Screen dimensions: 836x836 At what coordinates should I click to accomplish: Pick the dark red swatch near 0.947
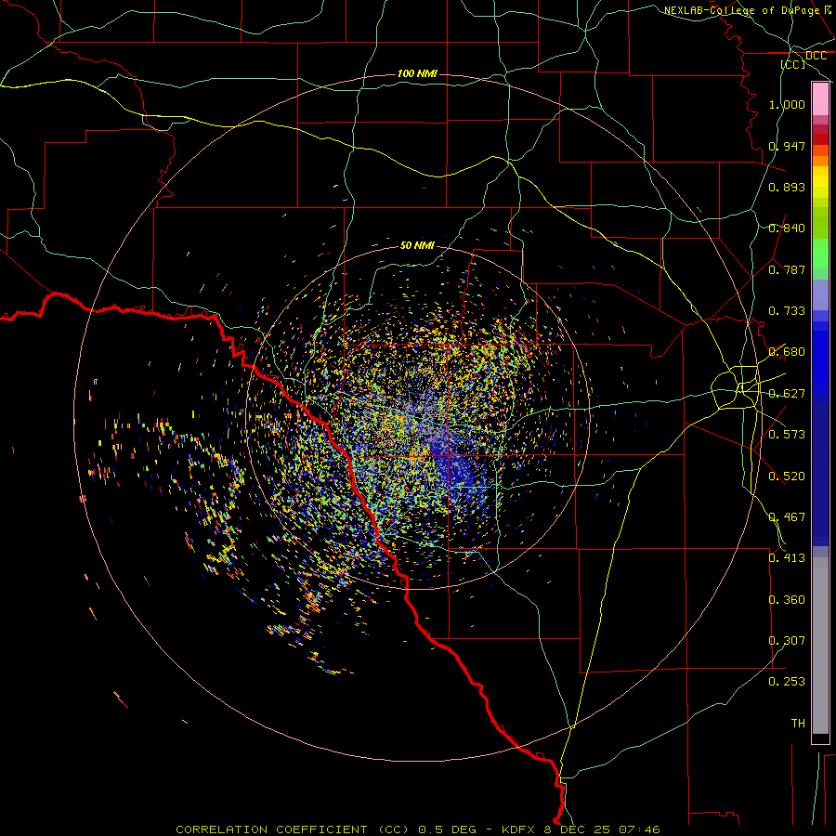point(820,139)
